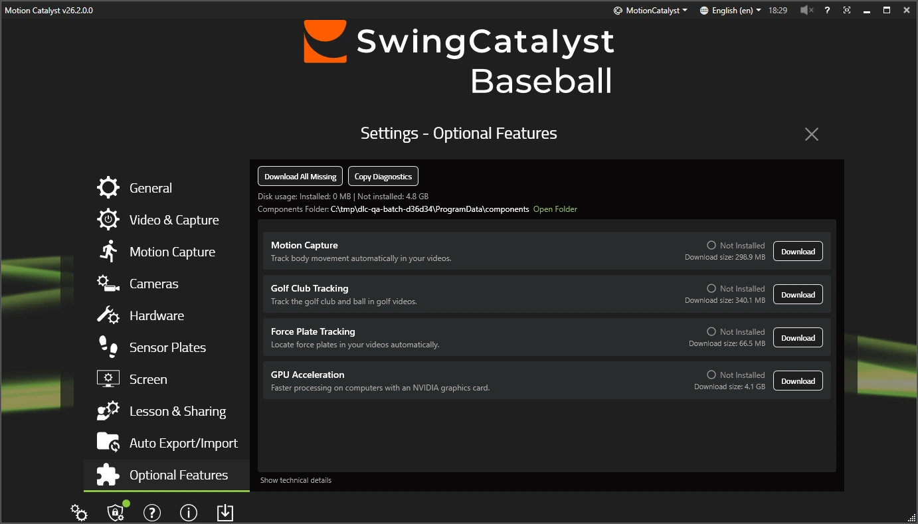The height and width of the screenshot is (524, 918).
Task: Switch to Video & Capture settings
Action: tap(174, 220)
